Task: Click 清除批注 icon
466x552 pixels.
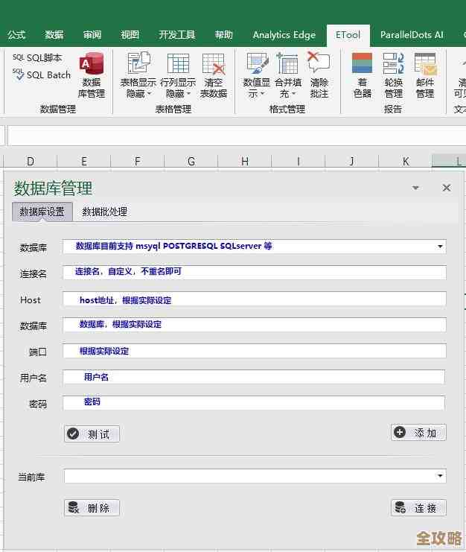Action: point(319,75)
